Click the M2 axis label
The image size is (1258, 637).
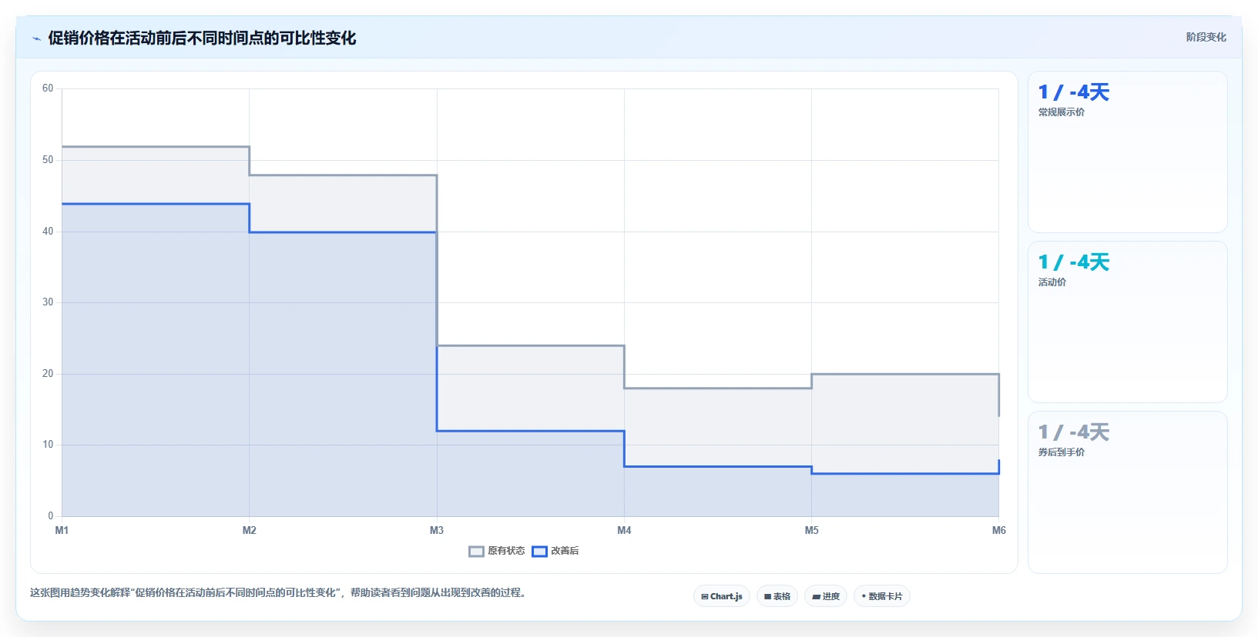250,530
